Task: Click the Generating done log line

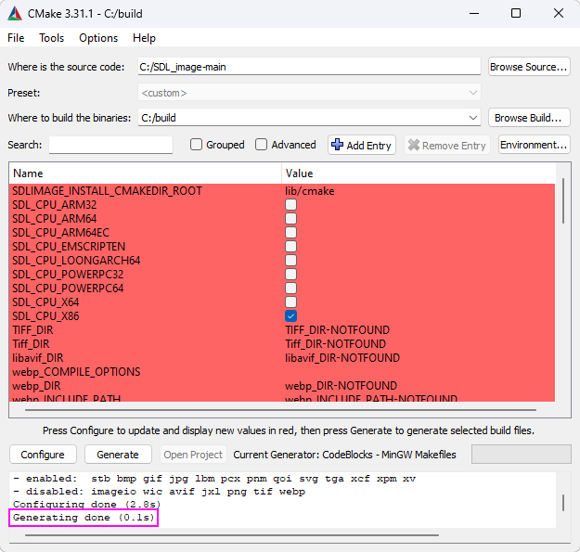Action: pos(84,518)
